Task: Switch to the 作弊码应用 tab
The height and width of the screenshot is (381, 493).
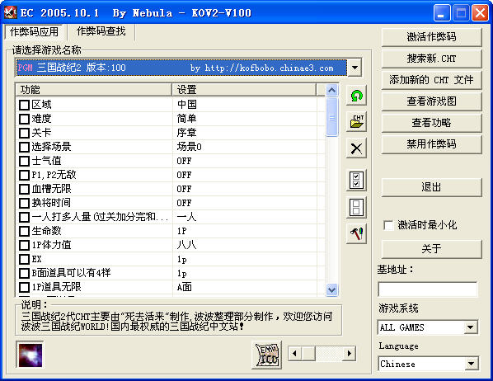Action: (x=34, y=32)
